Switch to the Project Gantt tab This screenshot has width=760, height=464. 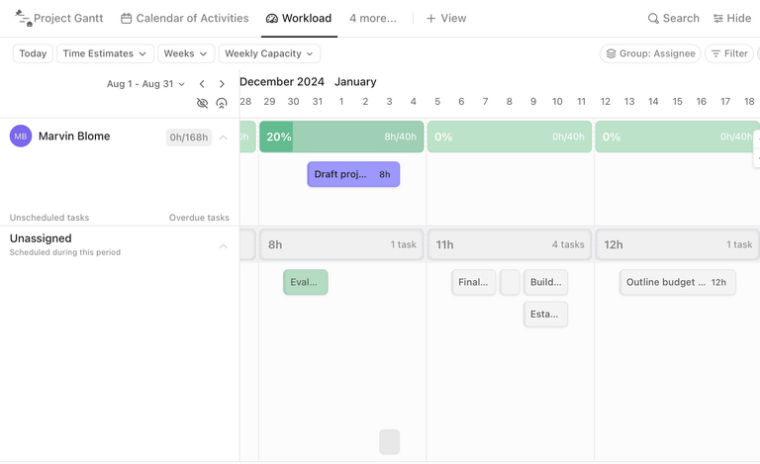point(61,19)
